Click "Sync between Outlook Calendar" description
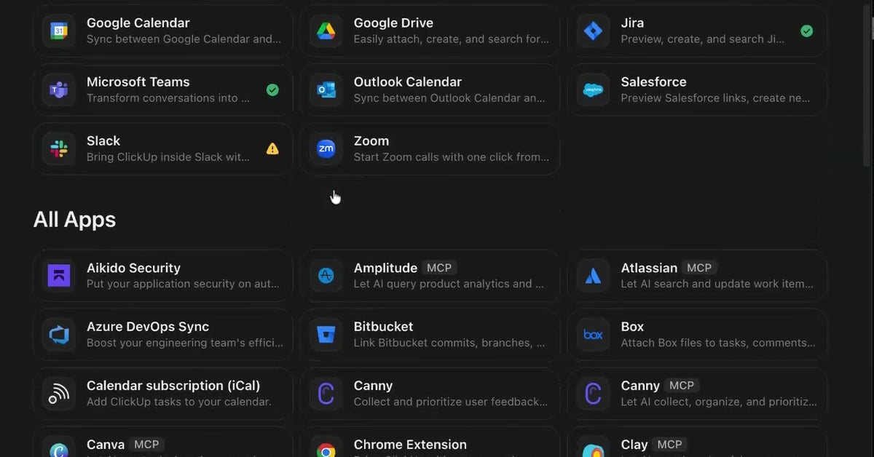This screenshot has width=874, height=457. pyautogui.click(x=451, y=98)
